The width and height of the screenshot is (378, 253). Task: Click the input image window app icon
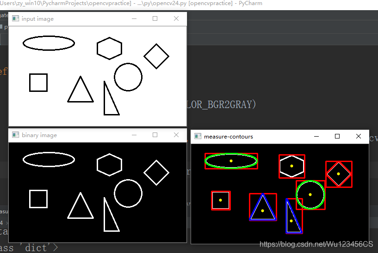pos(15,18)
